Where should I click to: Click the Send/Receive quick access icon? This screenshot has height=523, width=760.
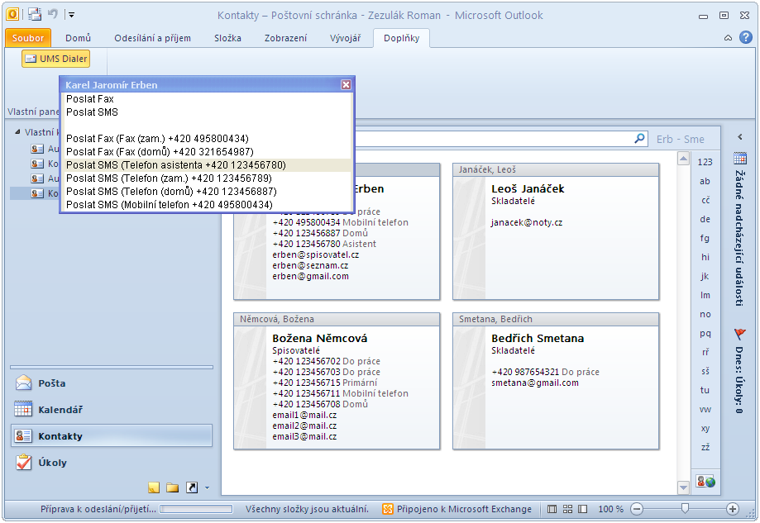(35, 15)
